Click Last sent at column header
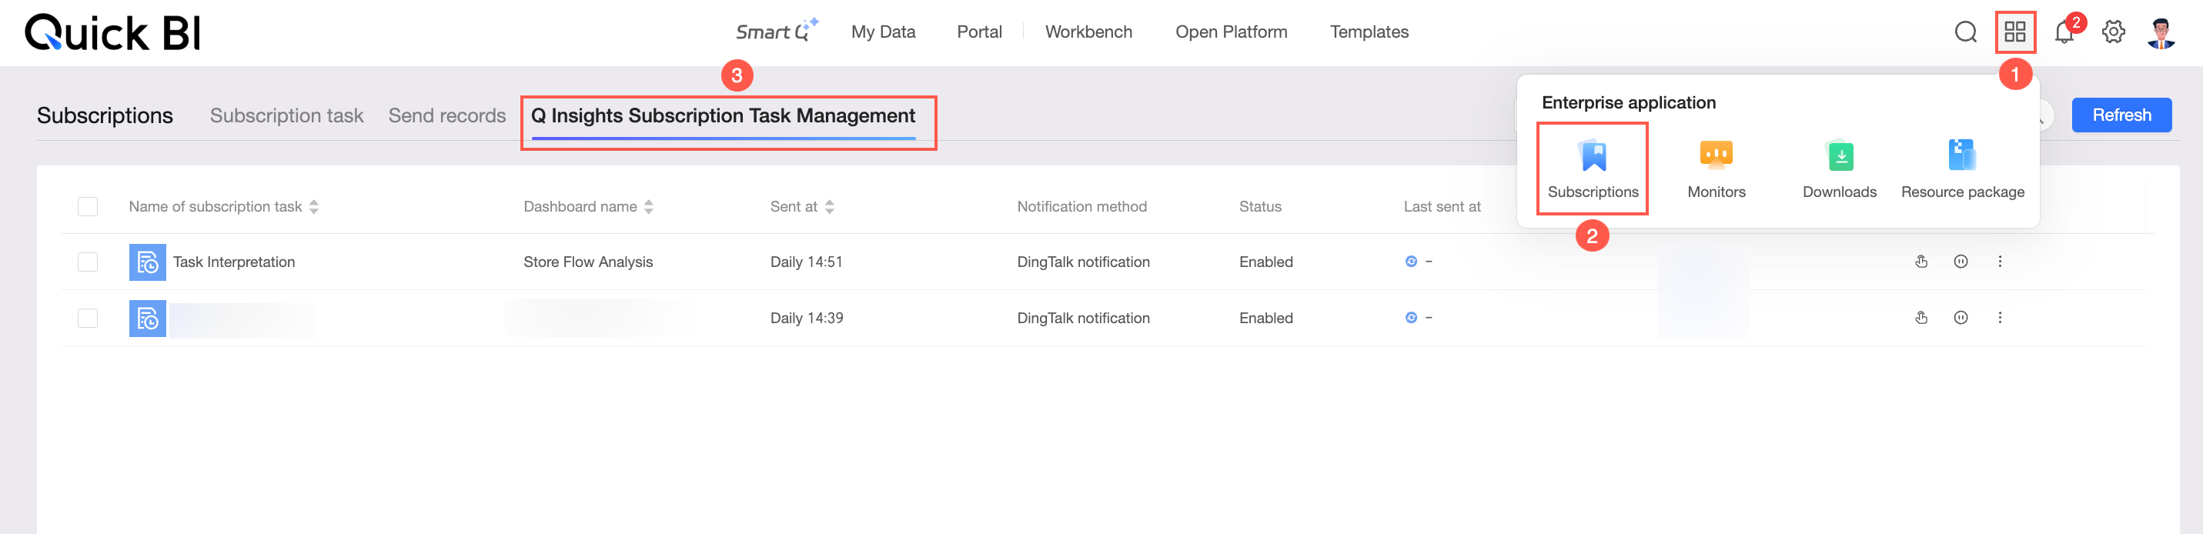 [1441, 207]
